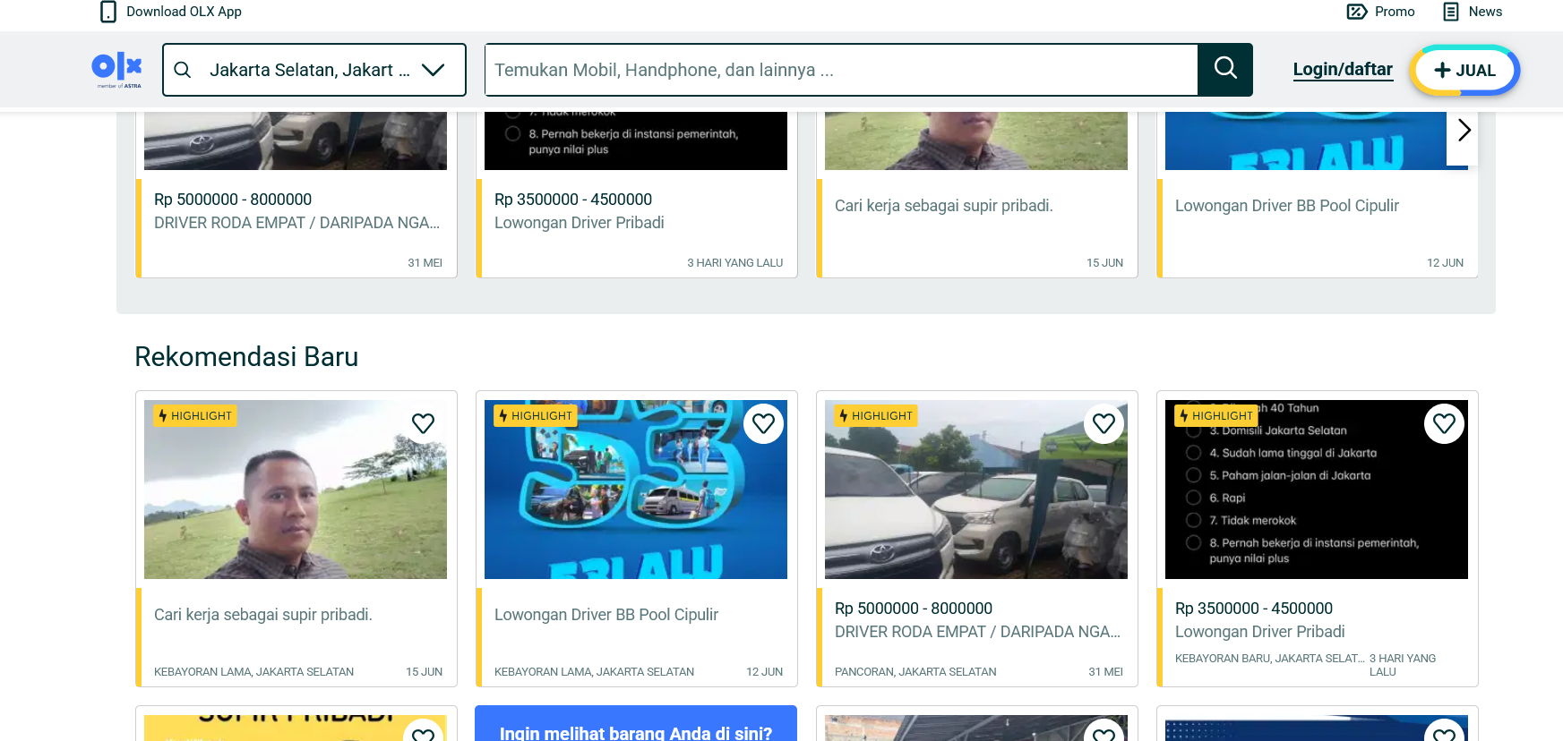Image resolution: width=1563 pixels, height=741 pixels.
Task: Click the News document icon
Action: (1451, 12)
